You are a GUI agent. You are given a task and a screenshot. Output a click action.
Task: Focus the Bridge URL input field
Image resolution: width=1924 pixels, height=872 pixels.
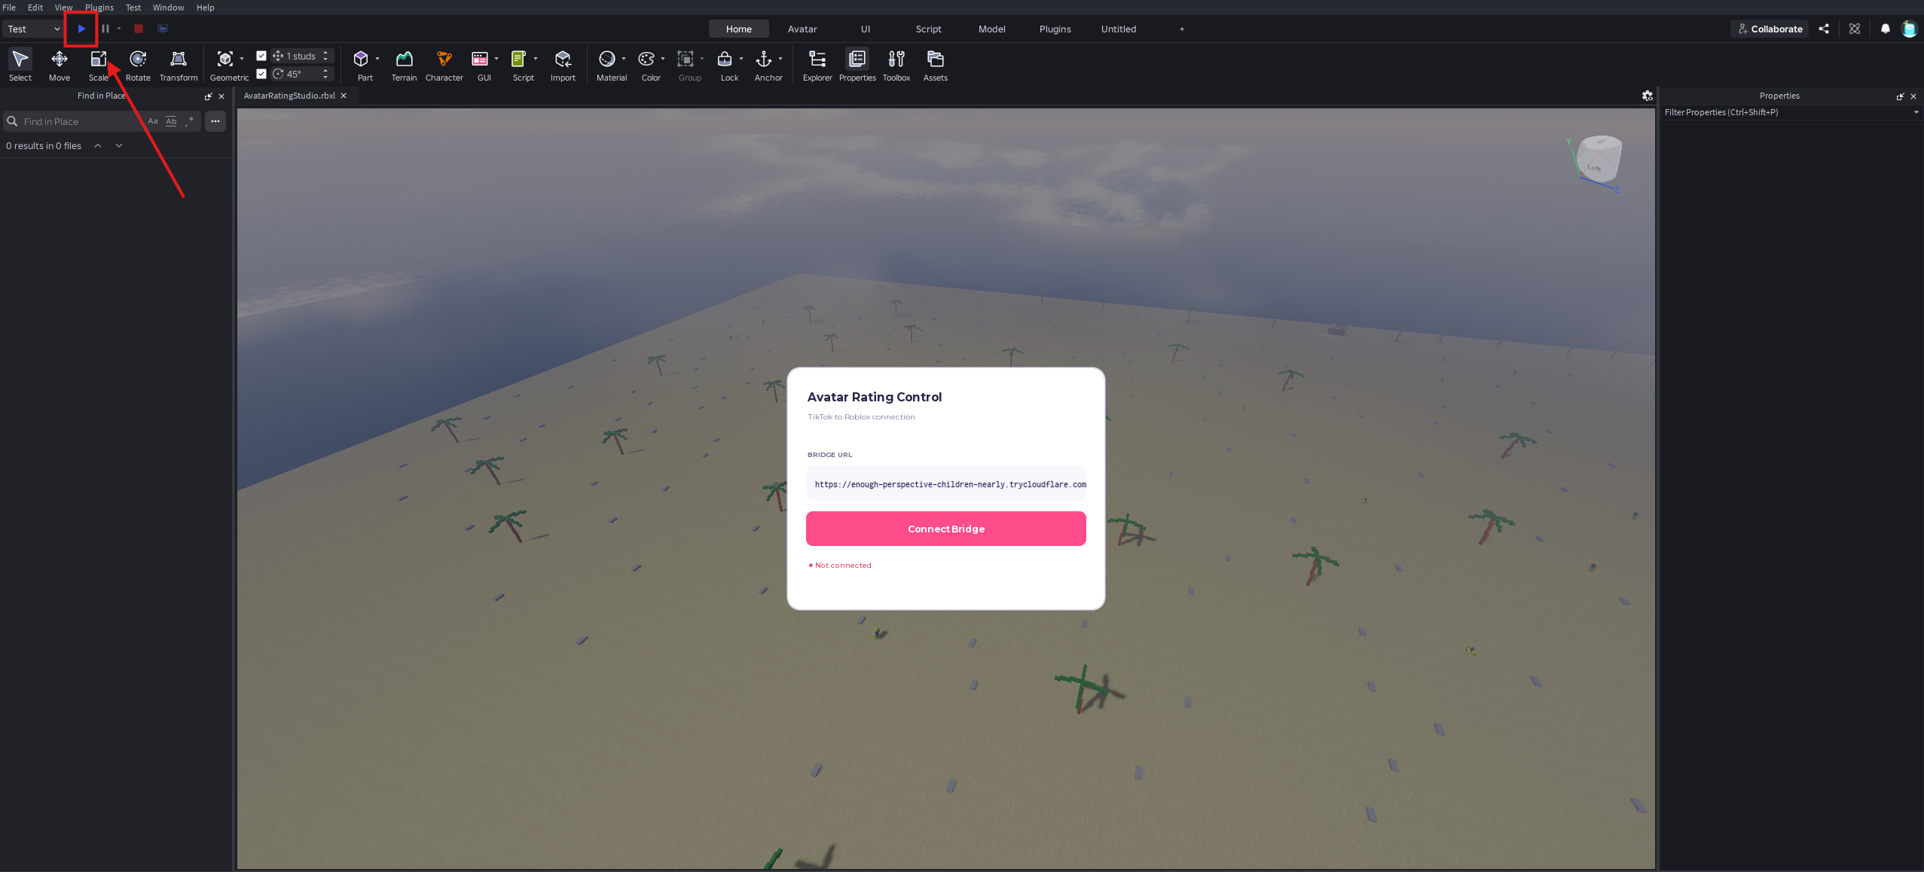point(946,484)
